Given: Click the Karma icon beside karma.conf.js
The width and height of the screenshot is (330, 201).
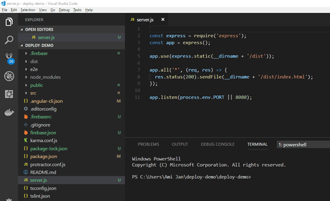Looking at the screenshot, I should tap(26, 140).
